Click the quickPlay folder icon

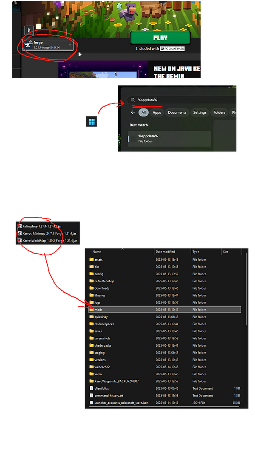pos(91,317)
